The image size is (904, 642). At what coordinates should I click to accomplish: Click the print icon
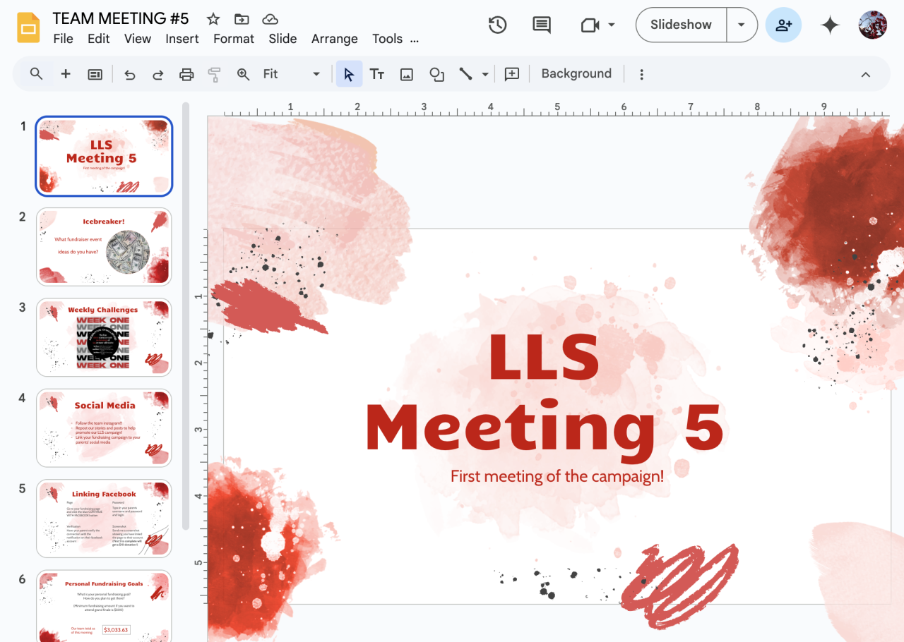tap(186, 74)
